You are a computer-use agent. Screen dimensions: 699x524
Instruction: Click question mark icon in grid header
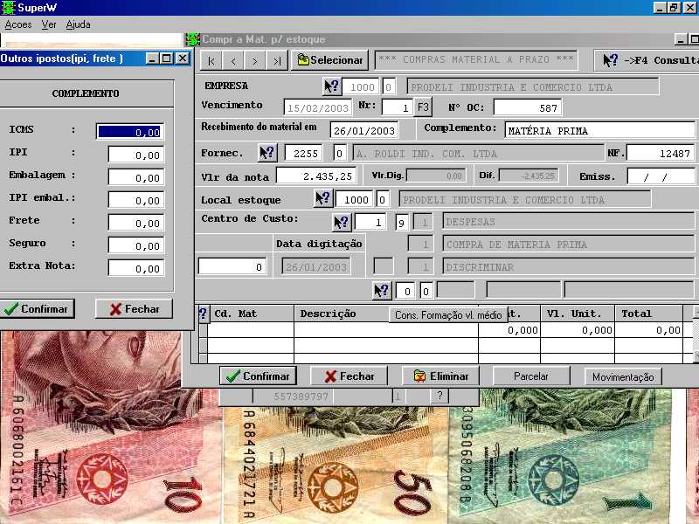tap(203, 314)
